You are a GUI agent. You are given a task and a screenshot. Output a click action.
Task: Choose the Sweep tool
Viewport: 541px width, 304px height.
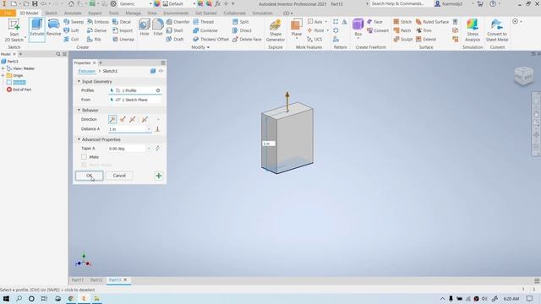point(74,22)
